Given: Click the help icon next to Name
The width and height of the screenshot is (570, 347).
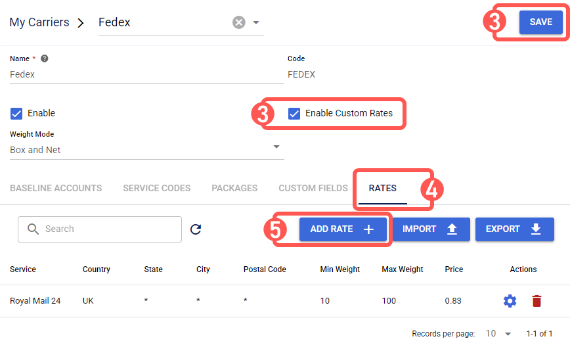Looking at the screenshot, I should 45,58.
